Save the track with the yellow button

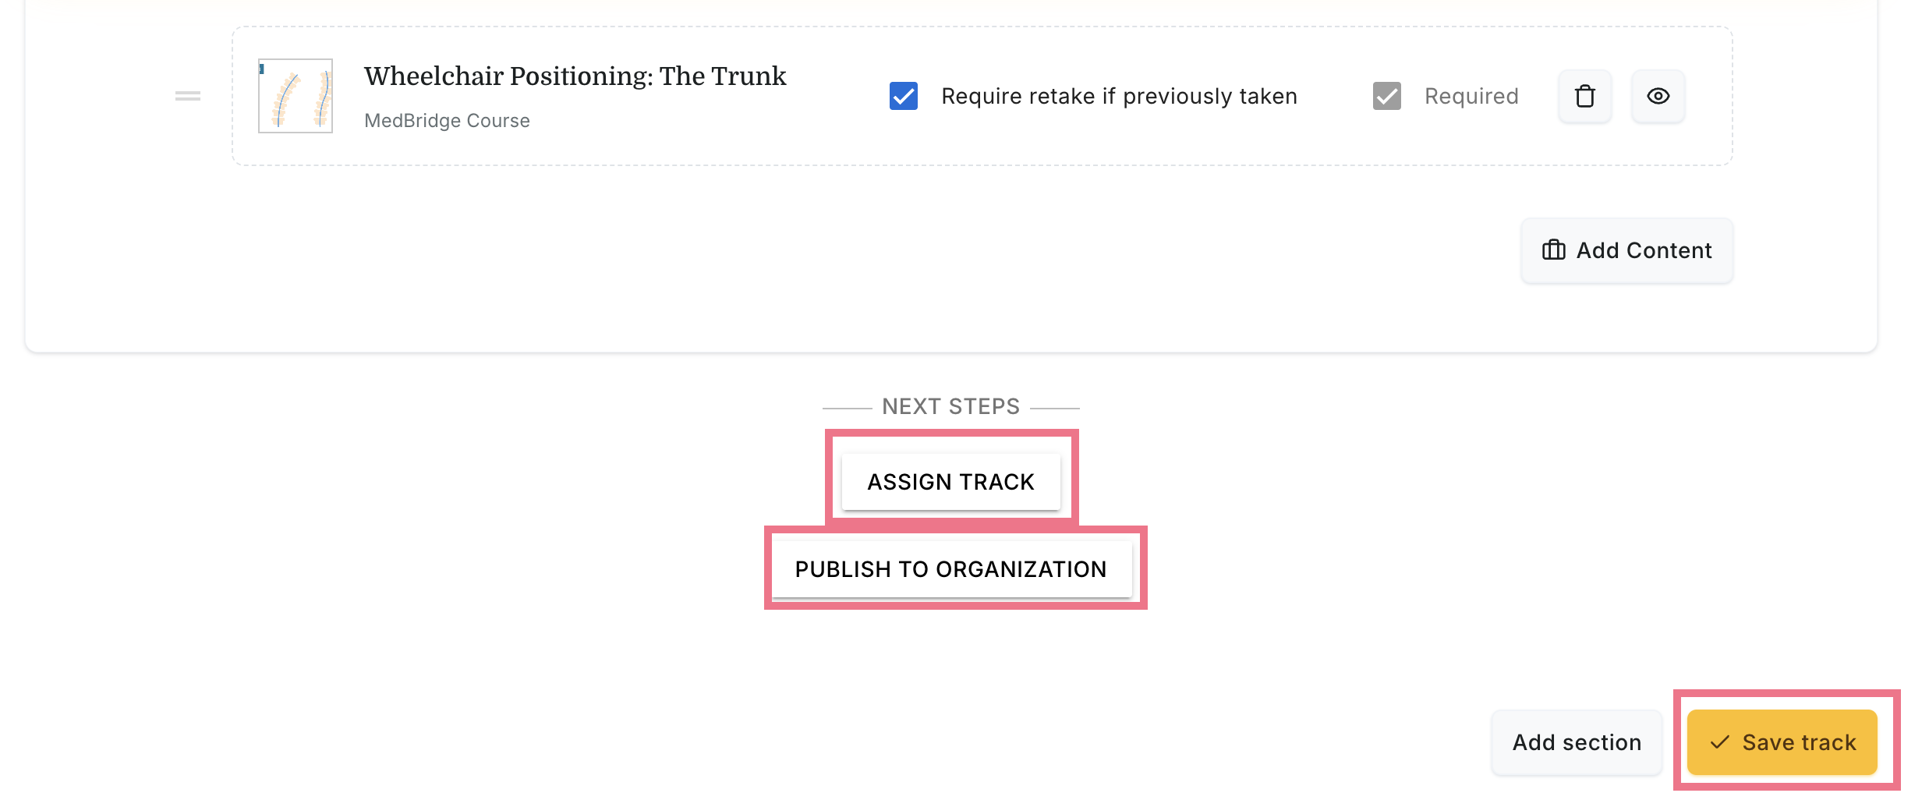[1782, 742]
